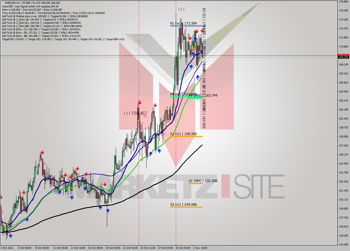Click the 153.755 price axis label

[343, 173]
